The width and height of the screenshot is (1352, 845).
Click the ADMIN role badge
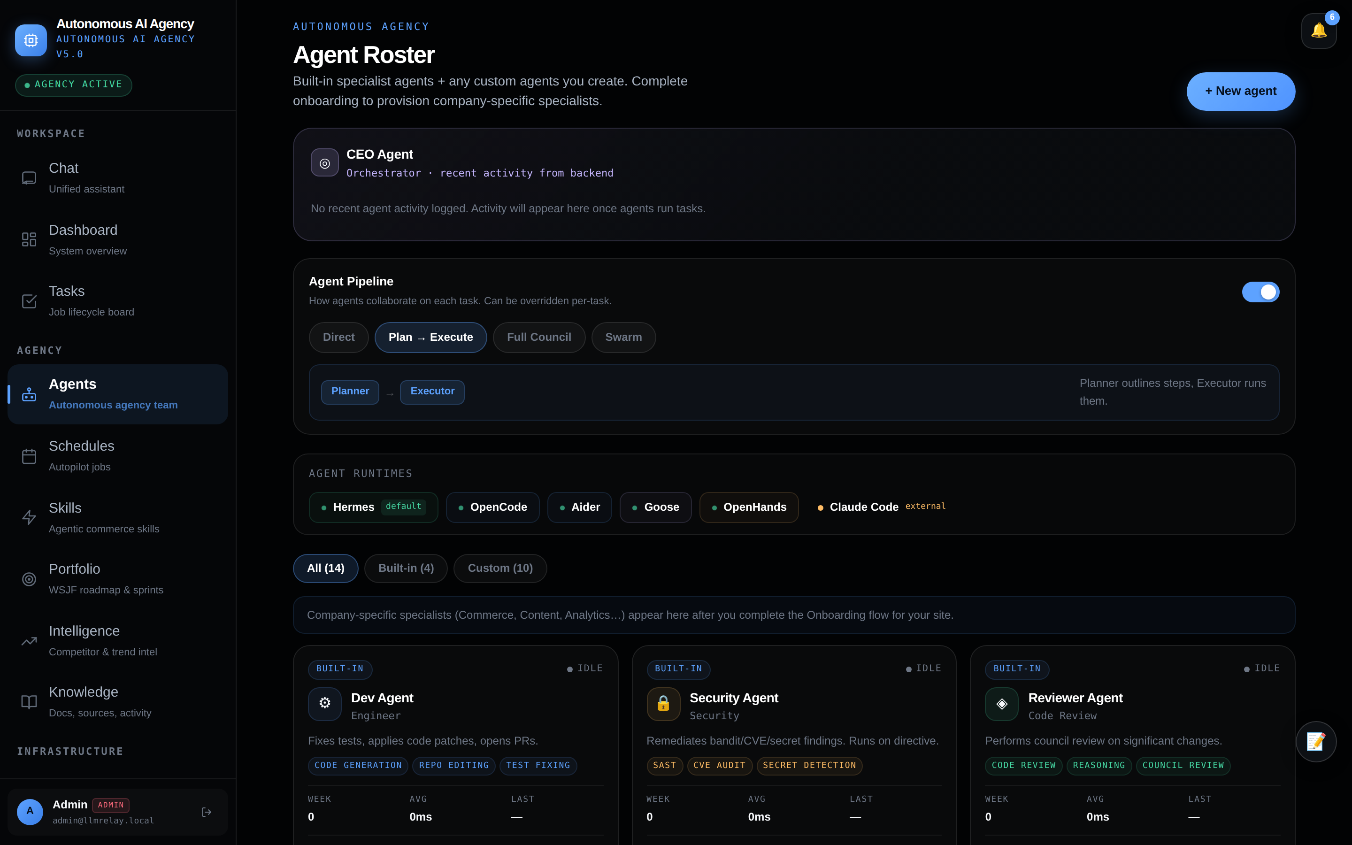tap(111, 805)
